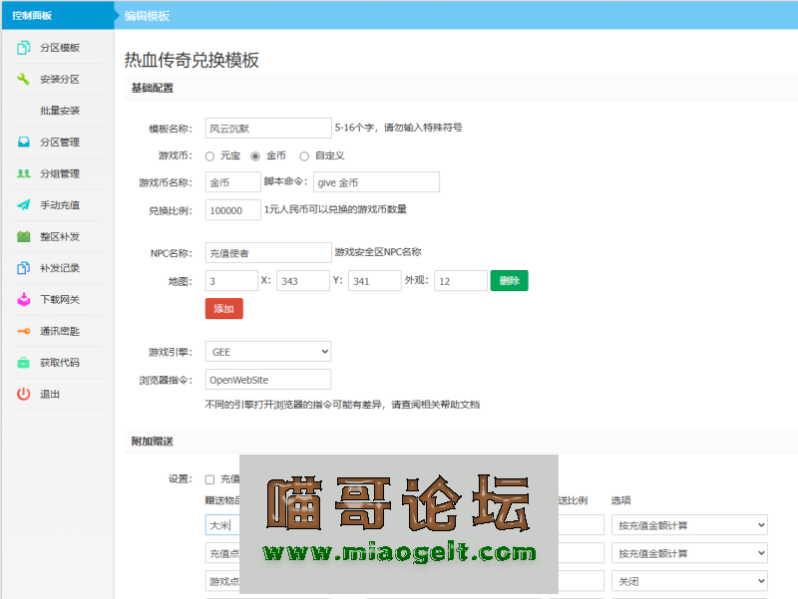The height and width of the screenshot is (599, 798).
Task: Click the 手动充值 paper plane icon
Action: [x=23, y=205]
